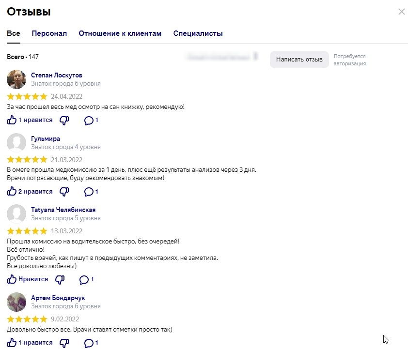Click Артем Бондарчук's avatar photo

(x=16, y=302)
